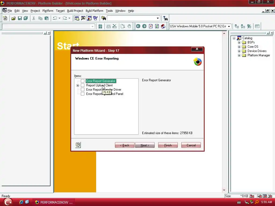Click the Redo arrow icon
Screen dimensions: 275x206
(65, 18)
